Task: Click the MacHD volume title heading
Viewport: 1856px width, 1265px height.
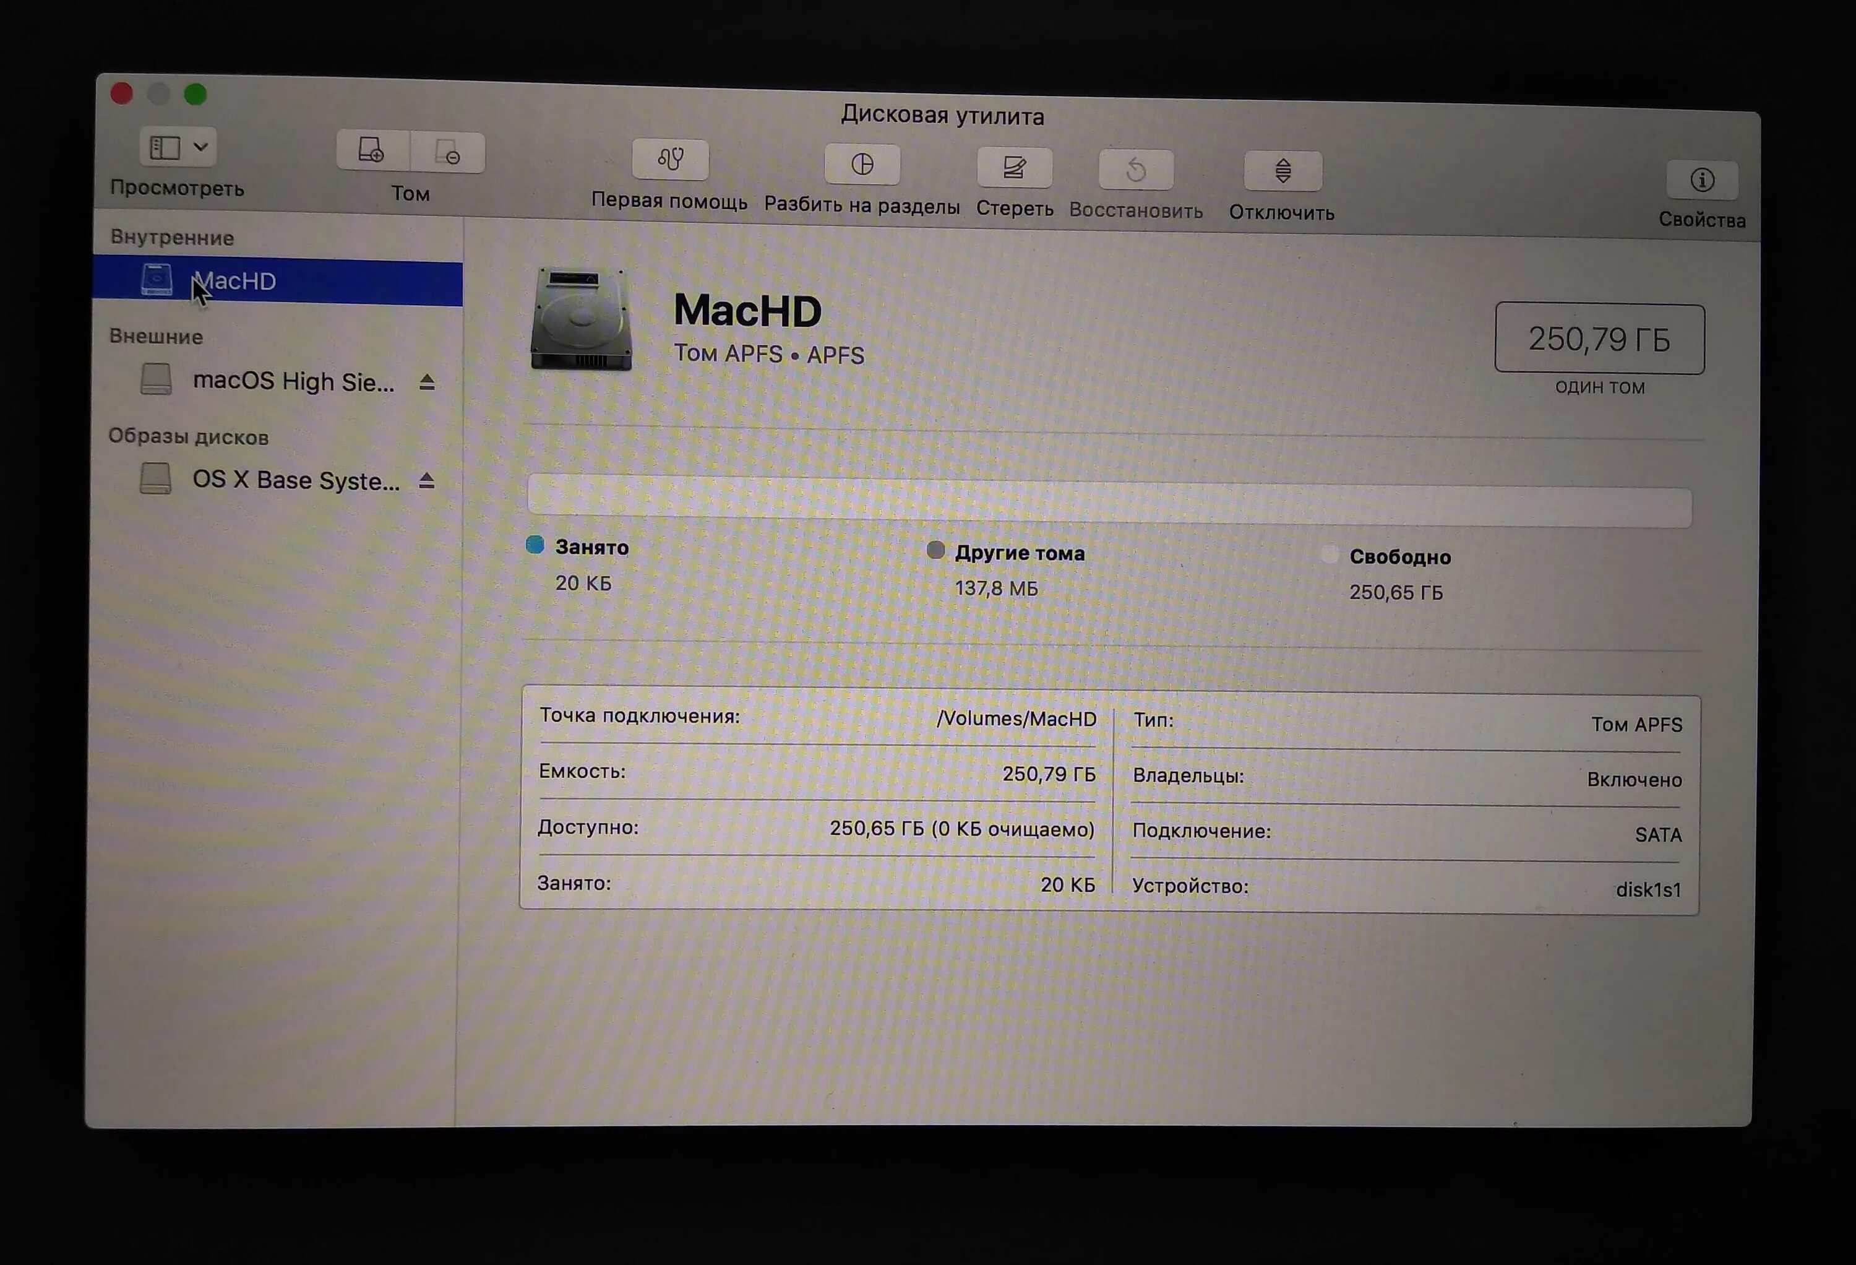Action: point(747,310)
